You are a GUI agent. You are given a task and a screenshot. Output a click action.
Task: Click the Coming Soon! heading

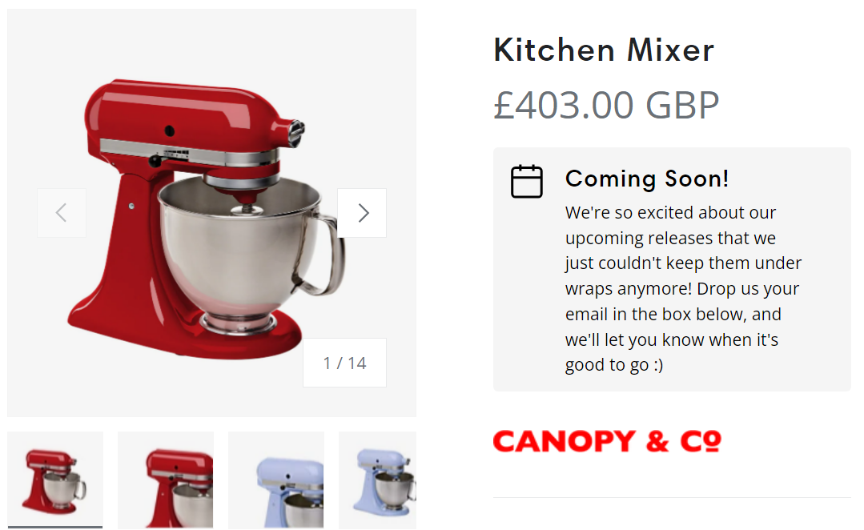click(x=647, y=179)
